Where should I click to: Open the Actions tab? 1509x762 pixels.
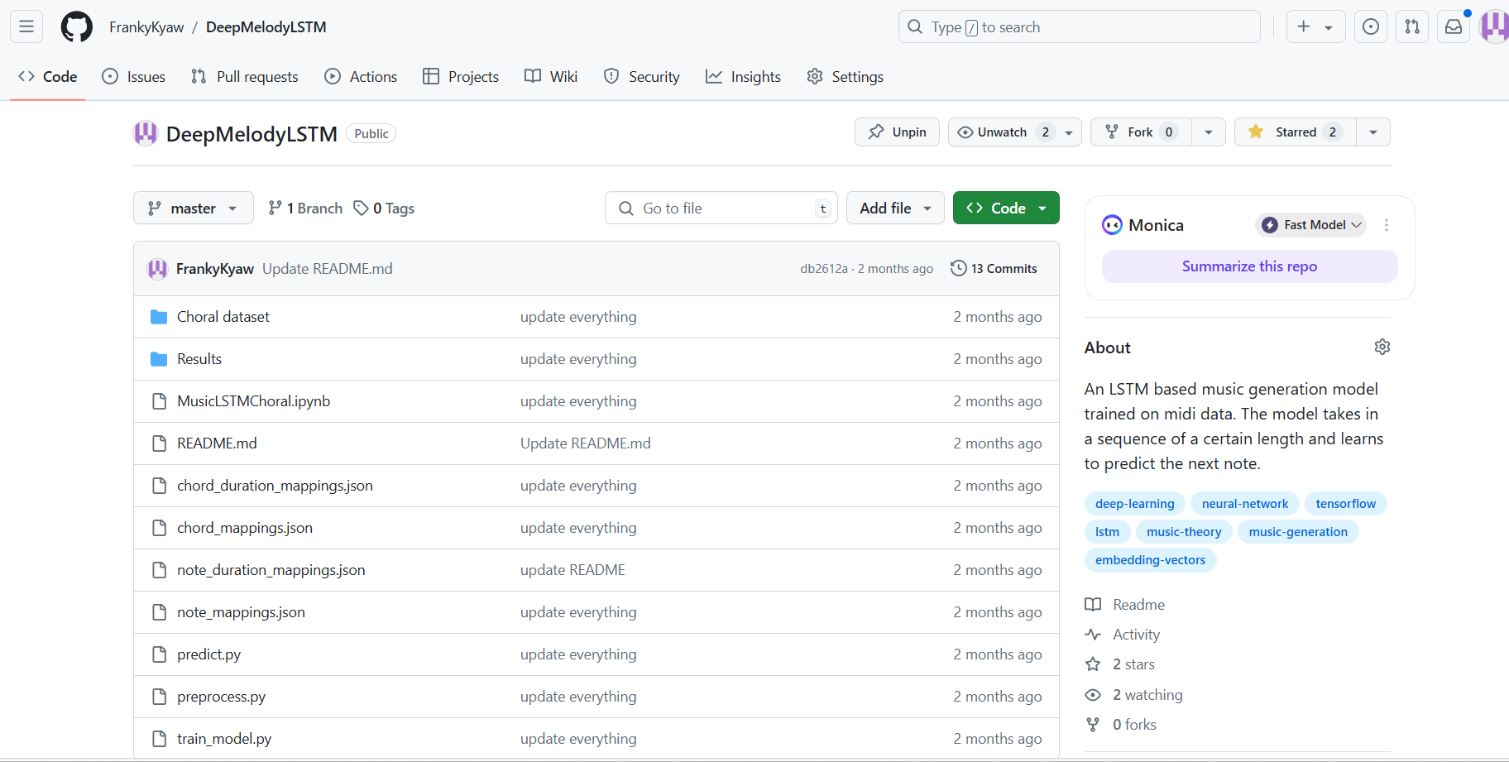click(361, 76)
